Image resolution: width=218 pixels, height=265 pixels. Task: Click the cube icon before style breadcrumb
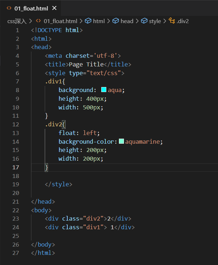tap(144, 21)
